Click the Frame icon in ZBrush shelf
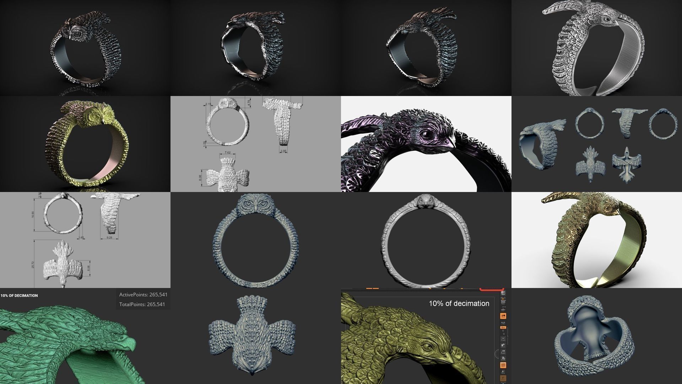The image size is (682, 384). pos(503,339)
